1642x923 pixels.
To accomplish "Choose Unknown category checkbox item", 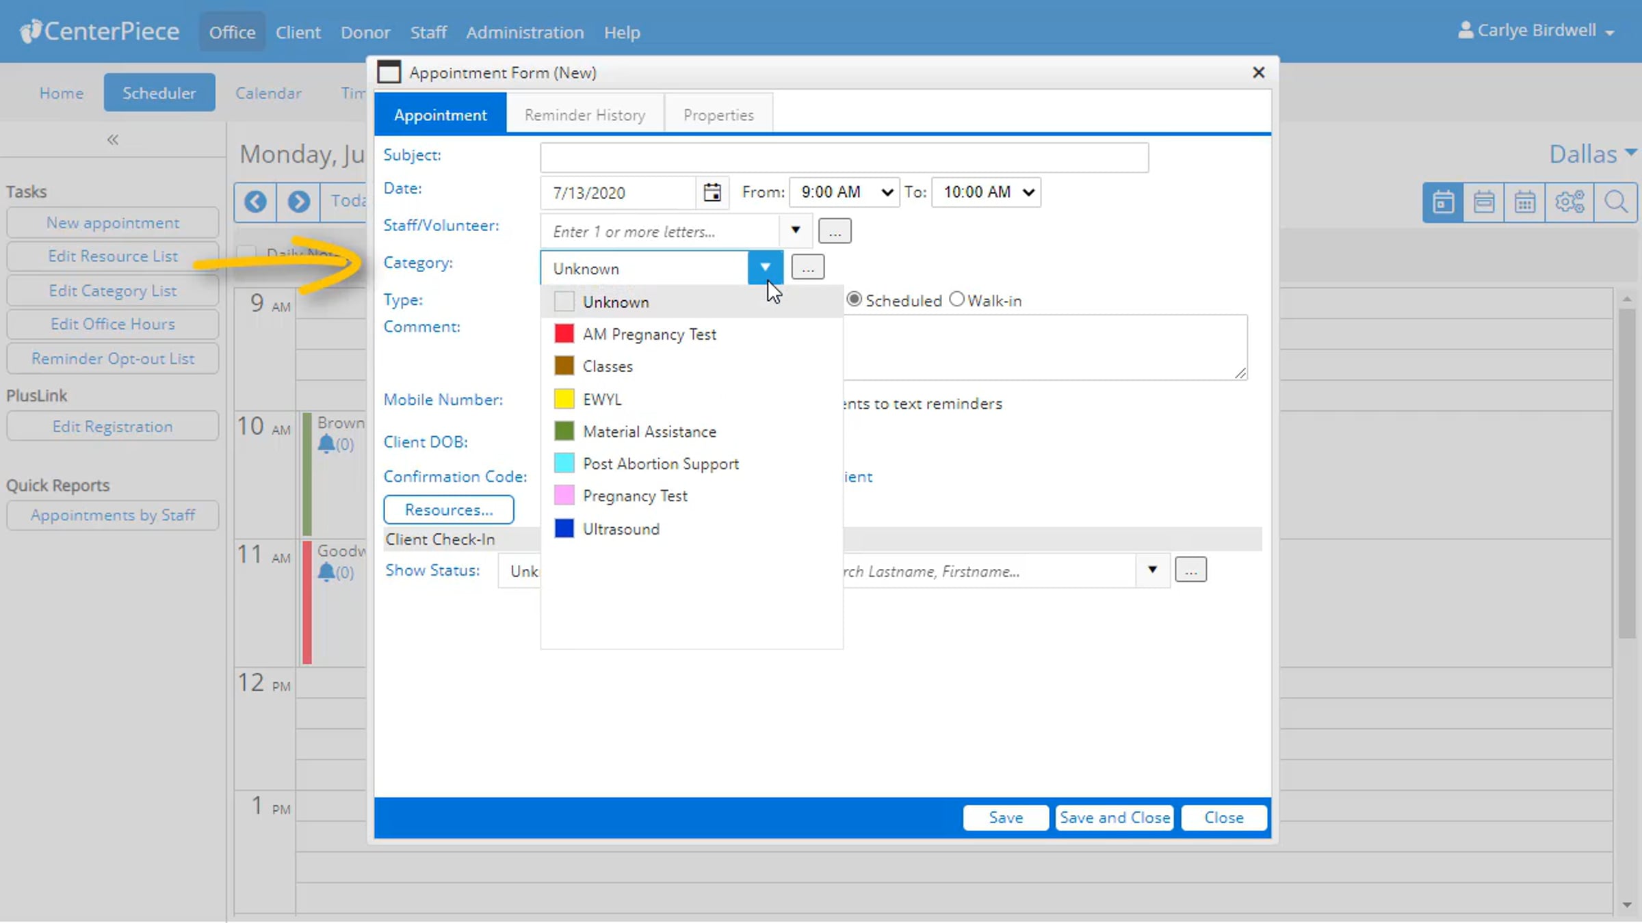I will click(564, 302).
